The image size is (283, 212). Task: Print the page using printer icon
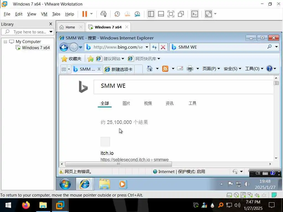tap(190, 69)
